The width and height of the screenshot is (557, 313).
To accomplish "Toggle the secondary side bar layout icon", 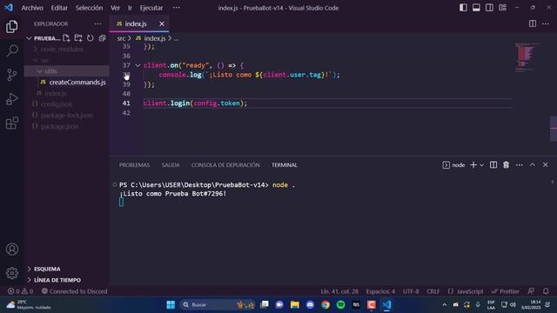I will (489, 8).
